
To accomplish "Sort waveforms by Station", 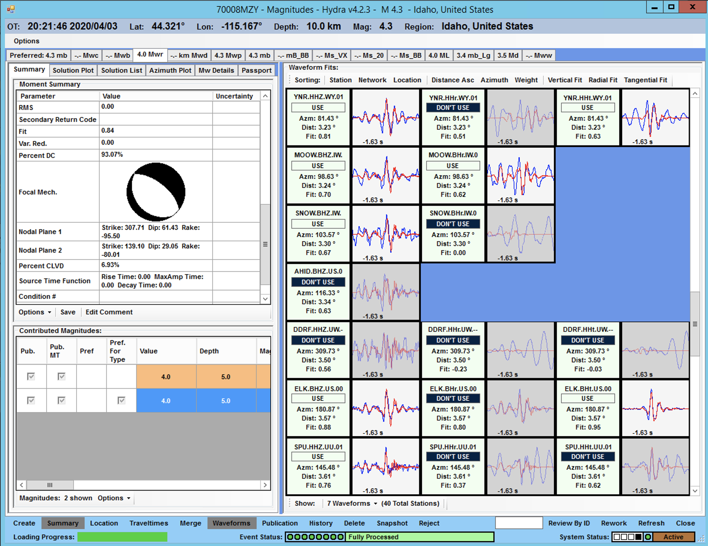I will tap(341, 80).
